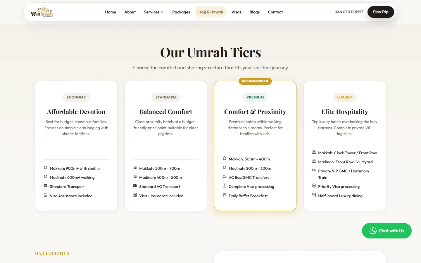Click the building icon next to Madinah: 600m+ walking
Viewport: 421px width, 263px height.
point(46,177)
